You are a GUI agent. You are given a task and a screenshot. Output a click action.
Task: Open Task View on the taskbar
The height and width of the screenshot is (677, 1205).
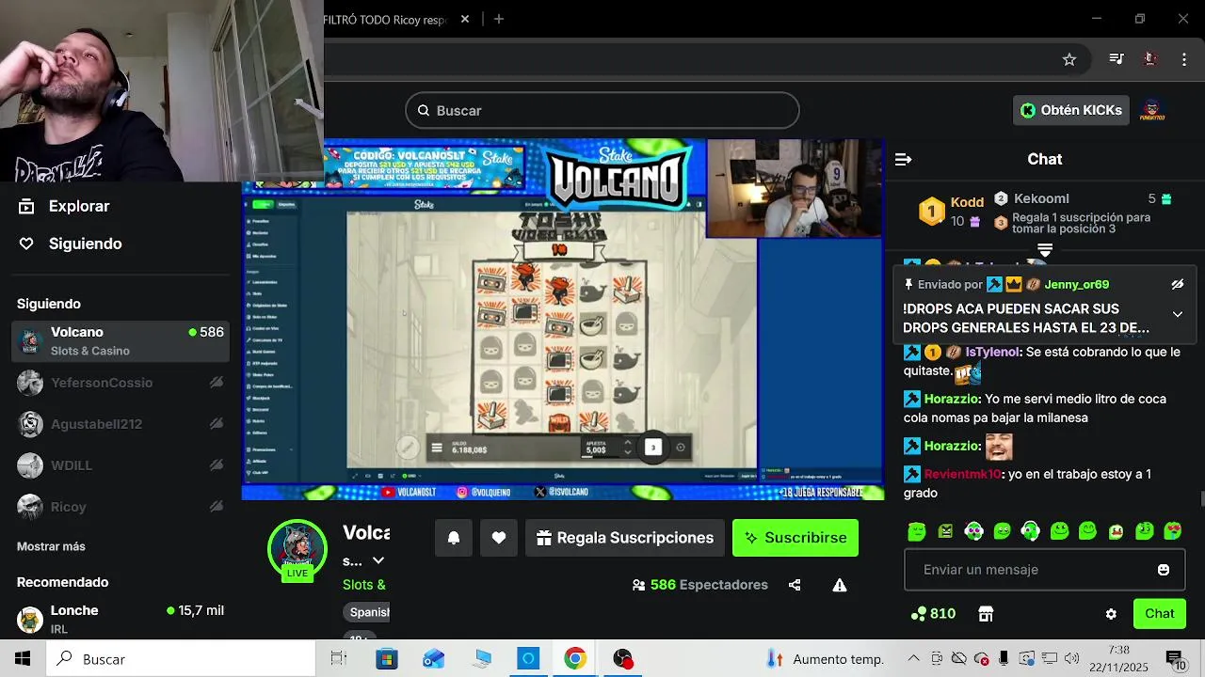click(x=339, y=659)
